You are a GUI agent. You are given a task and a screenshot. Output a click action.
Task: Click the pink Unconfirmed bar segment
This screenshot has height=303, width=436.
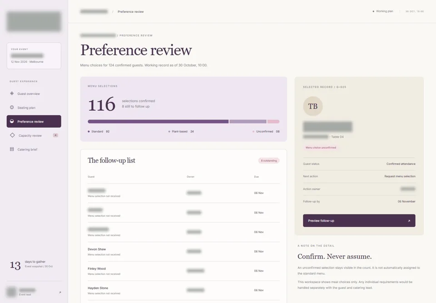click(273, 122)
